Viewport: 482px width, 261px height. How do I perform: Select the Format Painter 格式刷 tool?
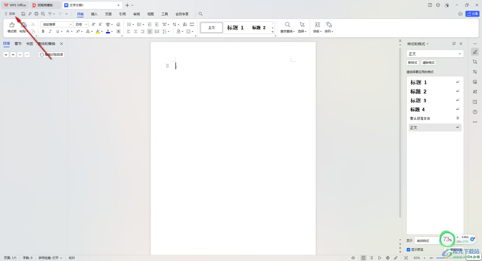[12, 27]
